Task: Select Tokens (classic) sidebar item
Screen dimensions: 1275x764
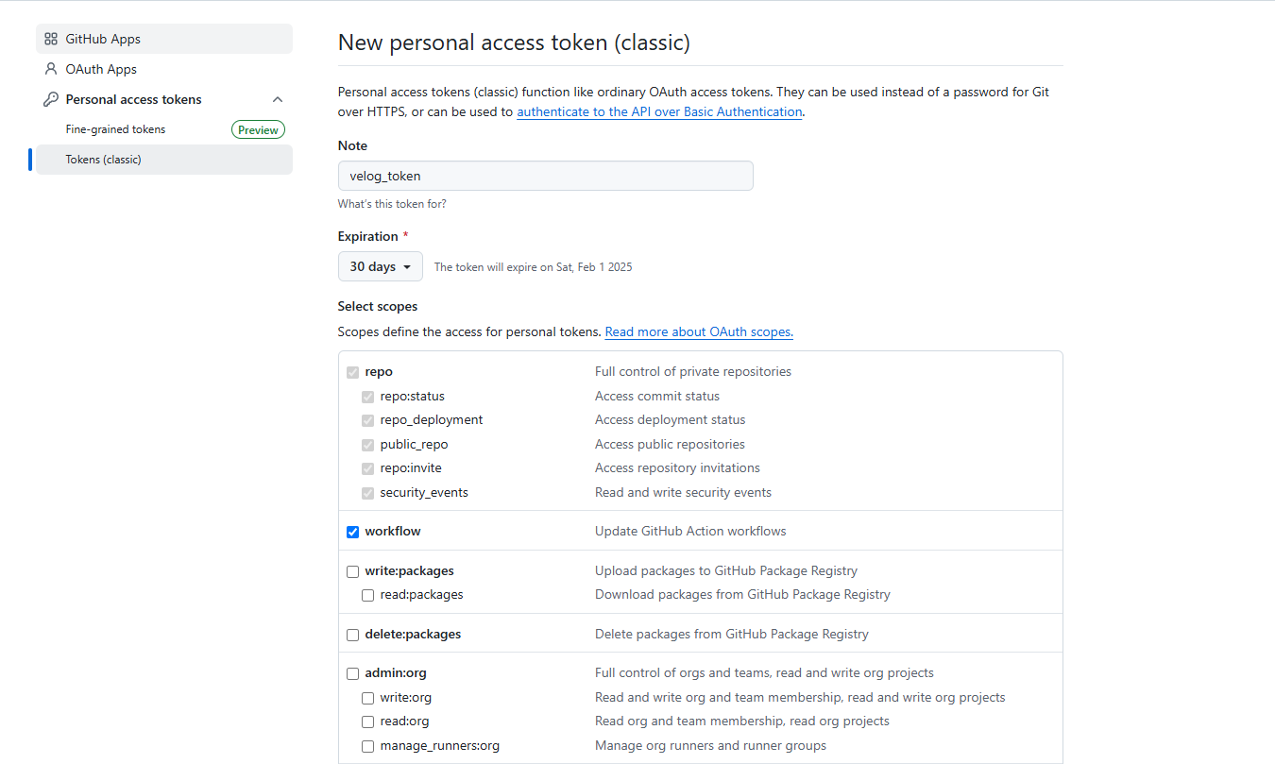Action: click(164, 160)
